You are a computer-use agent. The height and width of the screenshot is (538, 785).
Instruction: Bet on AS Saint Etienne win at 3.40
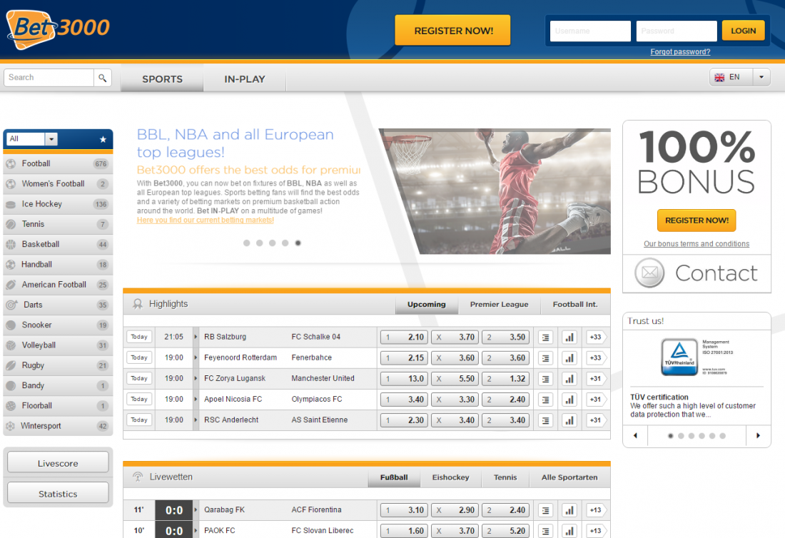click(506, 420)
